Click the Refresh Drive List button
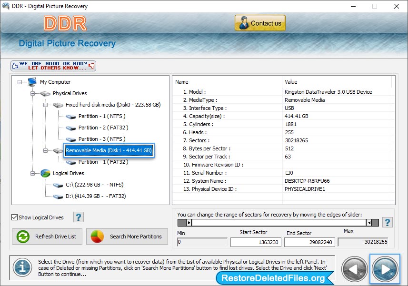 47,237
